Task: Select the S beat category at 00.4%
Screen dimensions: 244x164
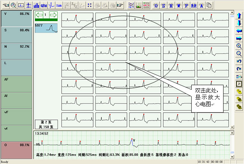Action: [16, 35]
